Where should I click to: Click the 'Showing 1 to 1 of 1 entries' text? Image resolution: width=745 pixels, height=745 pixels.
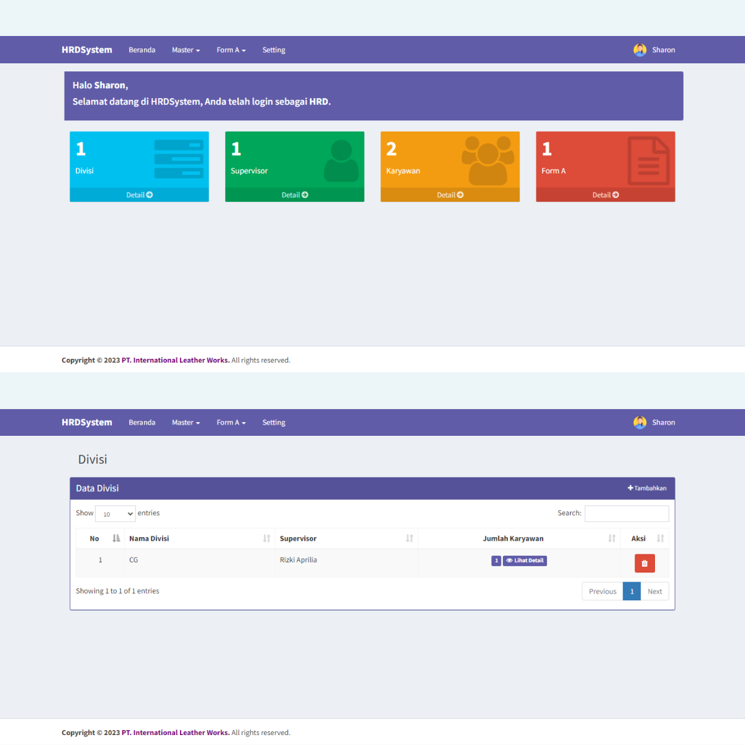coord(117,591)
